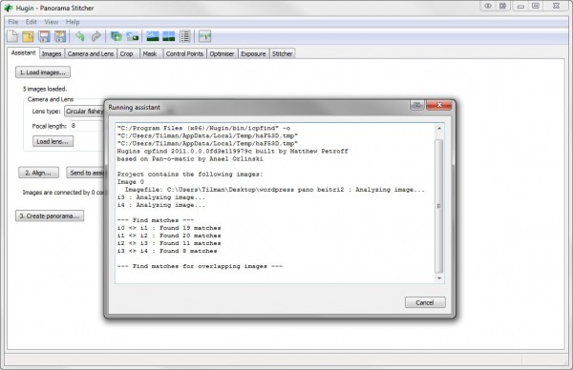
Task: Open the Lens type dropdown
Action: [x=84, y=112]
